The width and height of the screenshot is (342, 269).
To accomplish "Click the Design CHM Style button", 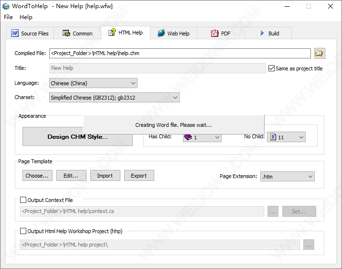I will tap(78, 137).
